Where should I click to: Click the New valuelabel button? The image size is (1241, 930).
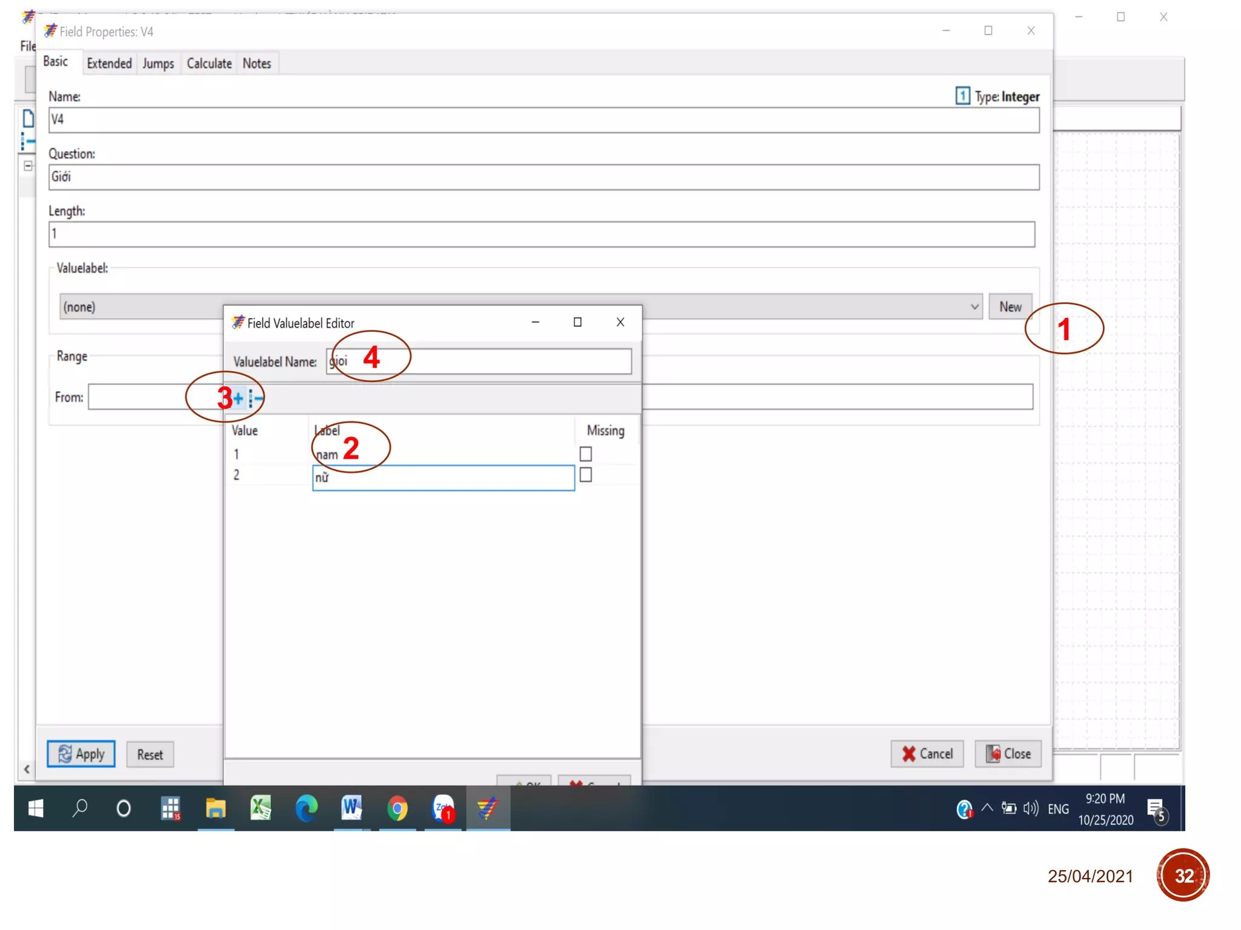pyautogui.click(x=1010, y=307)
